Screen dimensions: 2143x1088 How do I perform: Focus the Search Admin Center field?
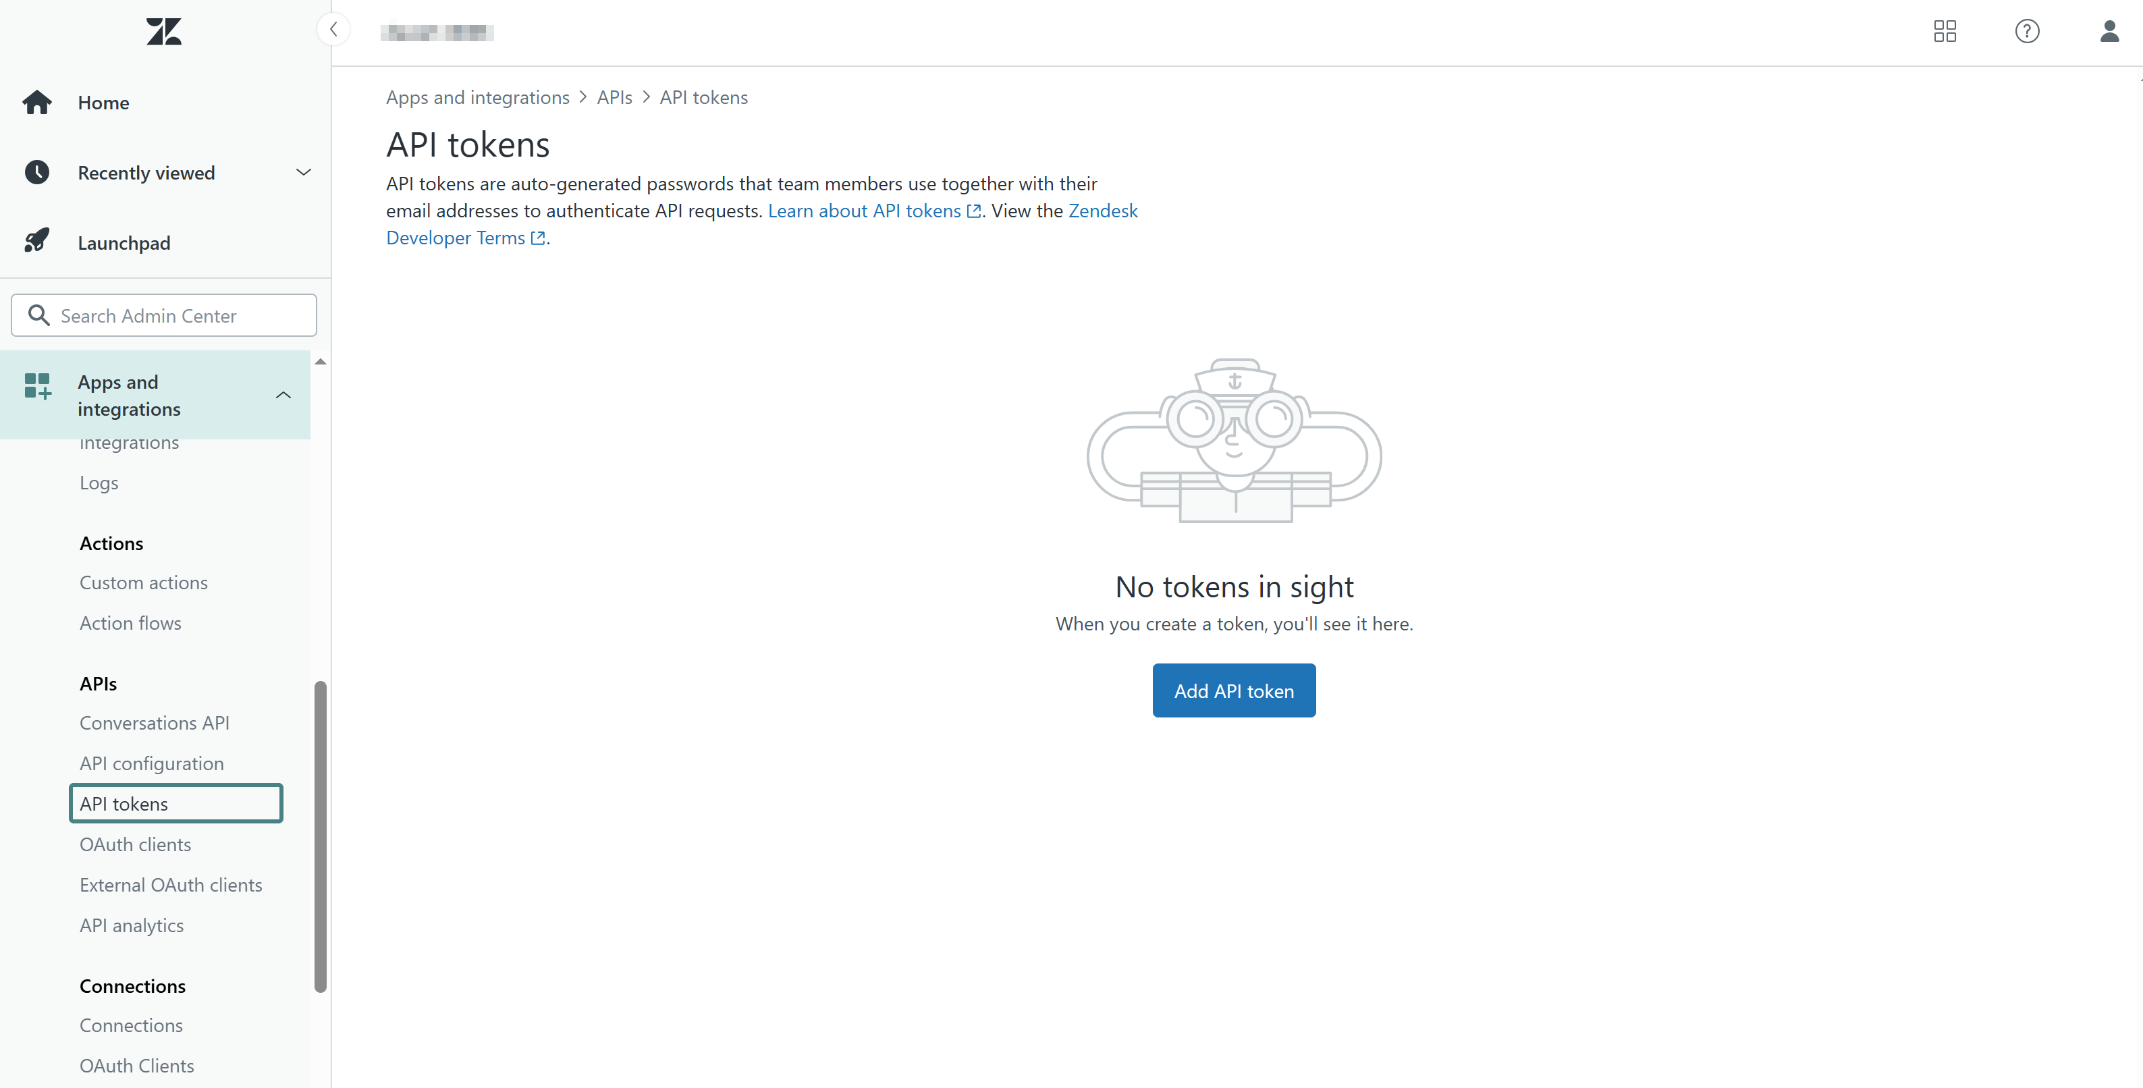(164, 315)
